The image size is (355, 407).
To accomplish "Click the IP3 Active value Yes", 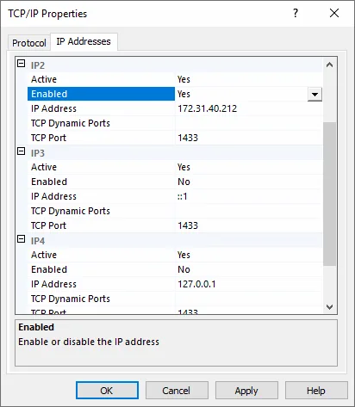I will coord(184,167).
